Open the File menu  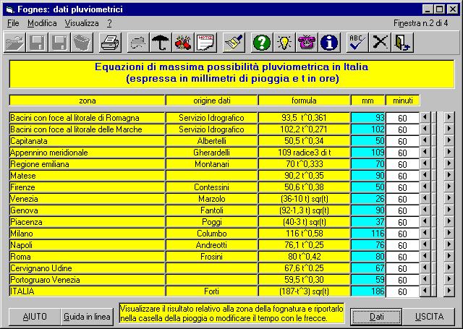13,23
